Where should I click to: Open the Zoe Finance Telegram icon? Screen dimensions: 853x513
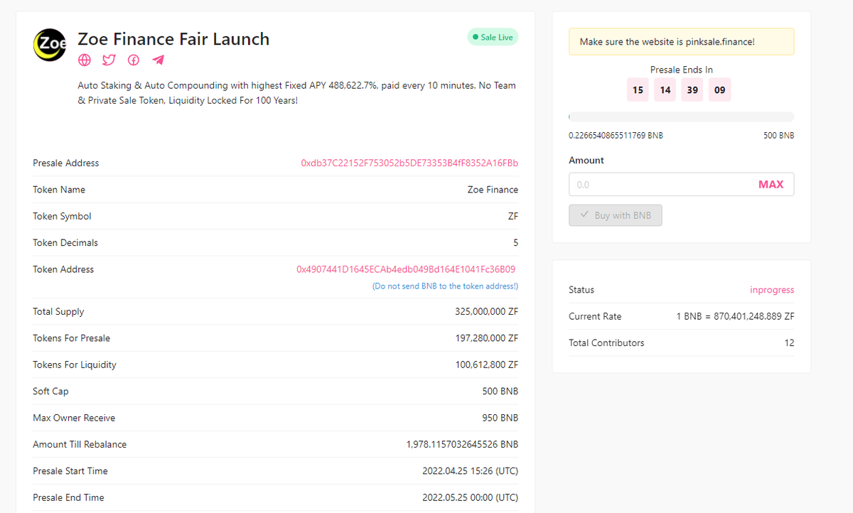click(159, 60)
